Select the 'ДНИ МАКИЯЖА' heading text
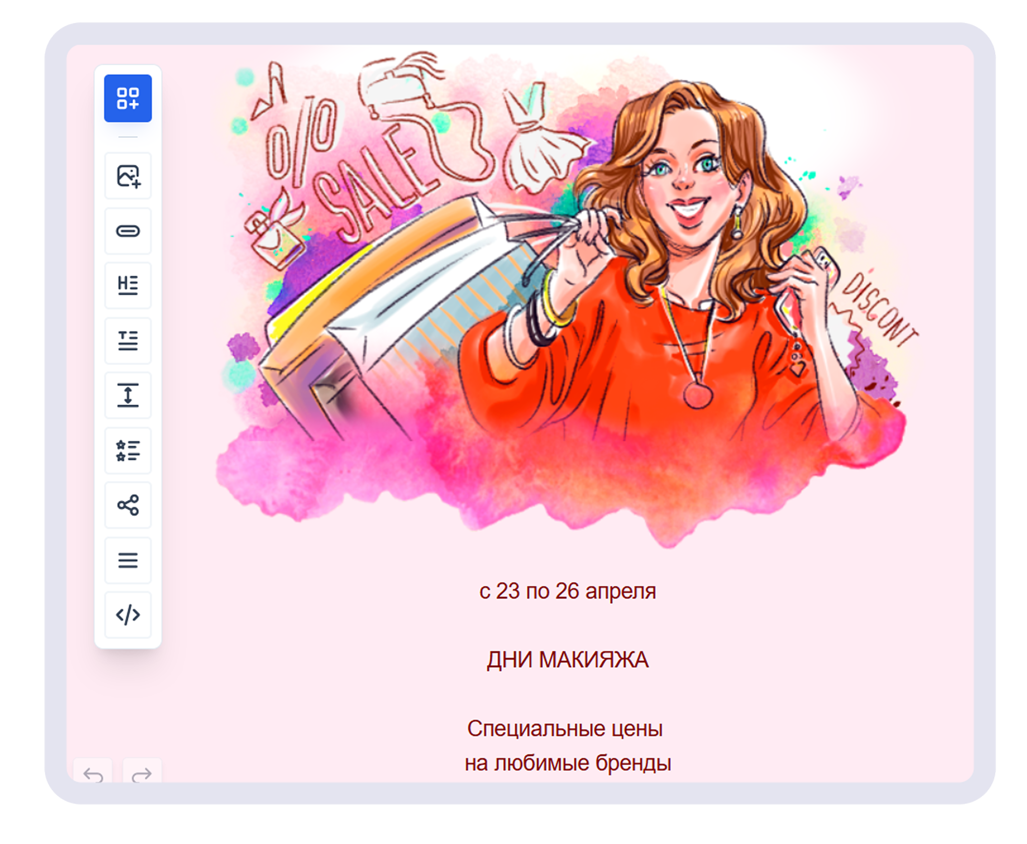Viewport: 1027px width, 844px height. [567, 660]
